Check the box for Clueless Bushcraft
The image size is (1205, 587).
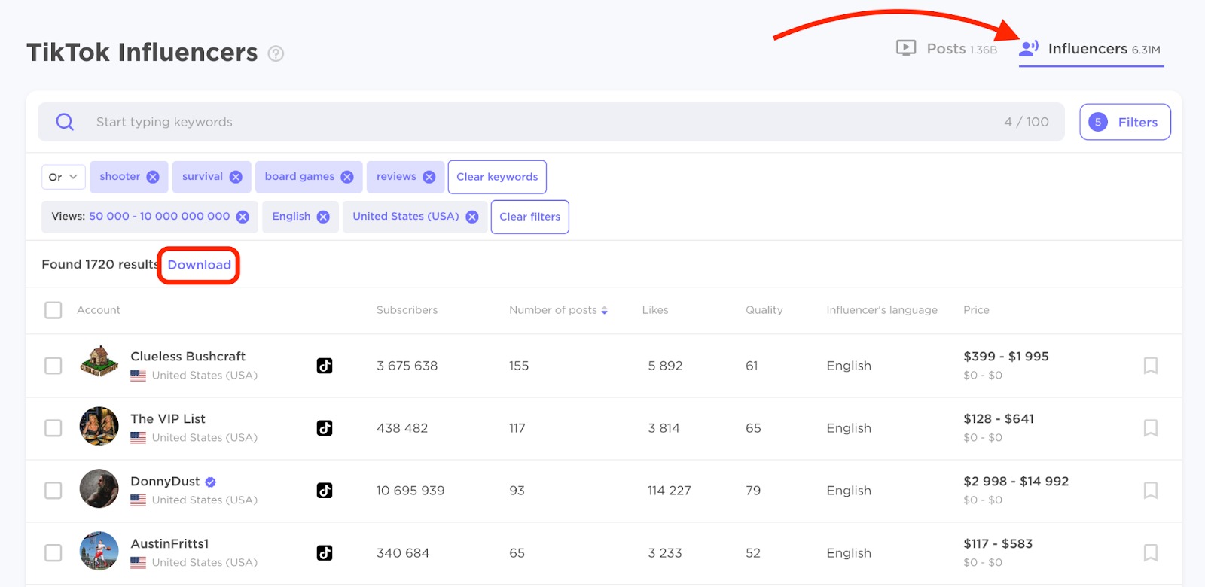coord(53,366)
